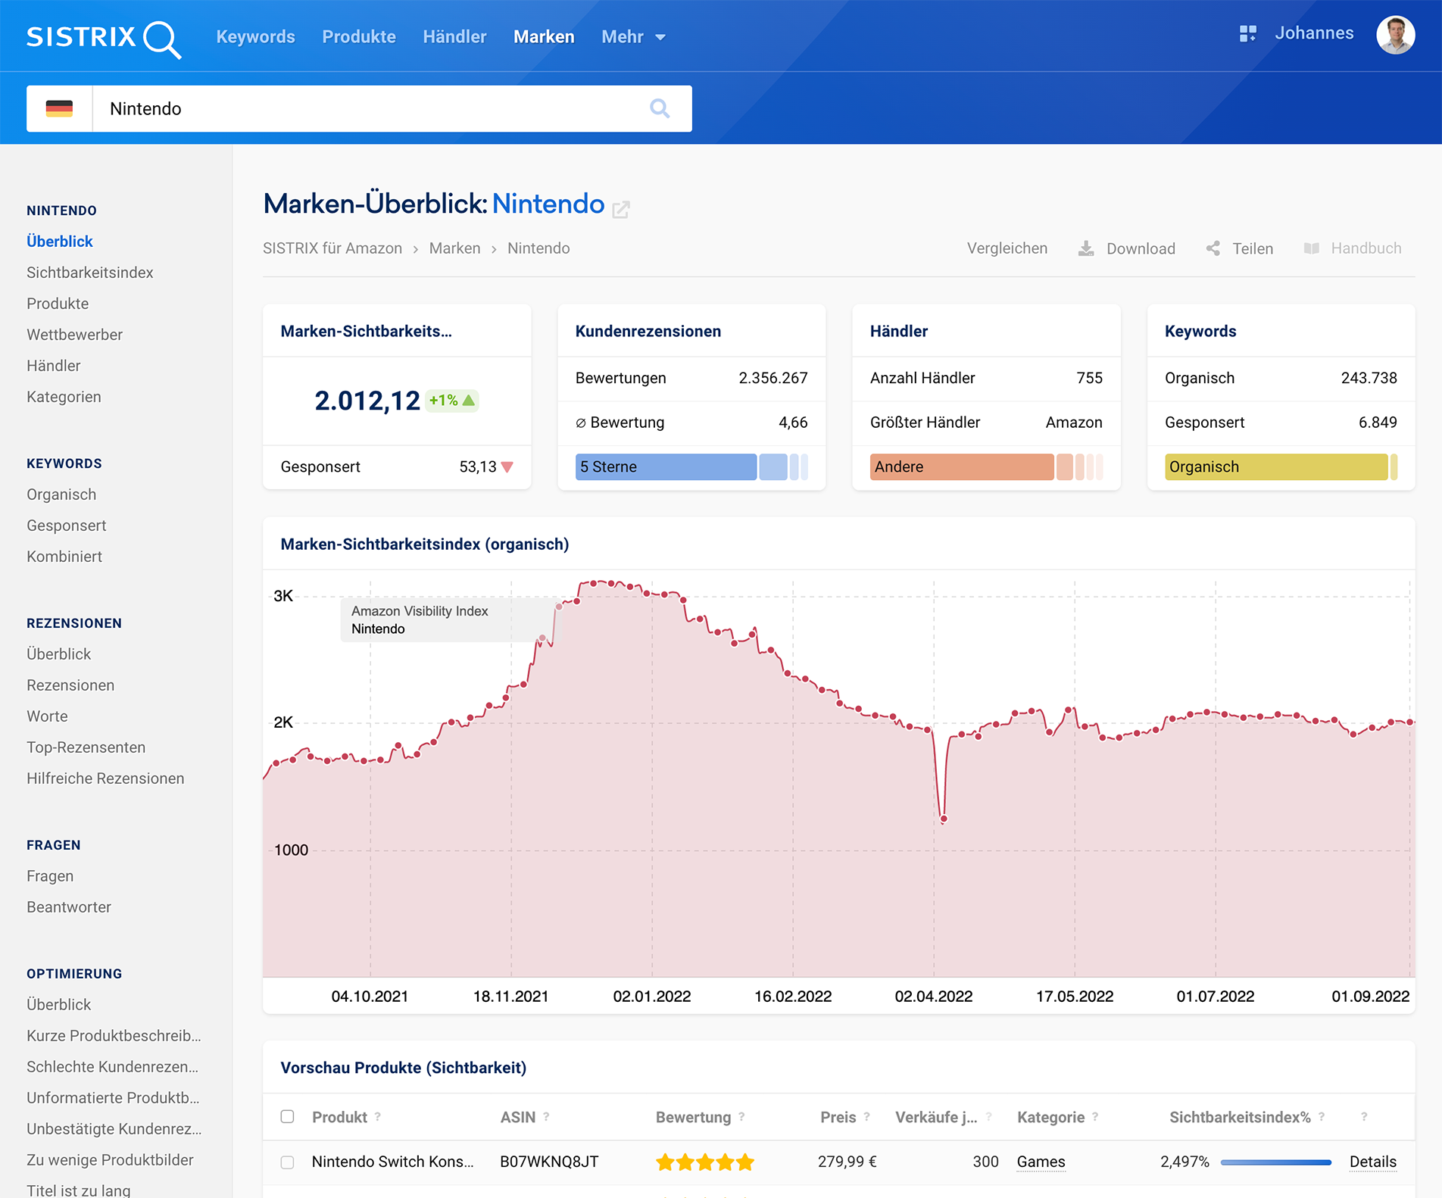
Task: Open the Keywords navigation tab
Action: pyautogui.click(x=255, y=36)
